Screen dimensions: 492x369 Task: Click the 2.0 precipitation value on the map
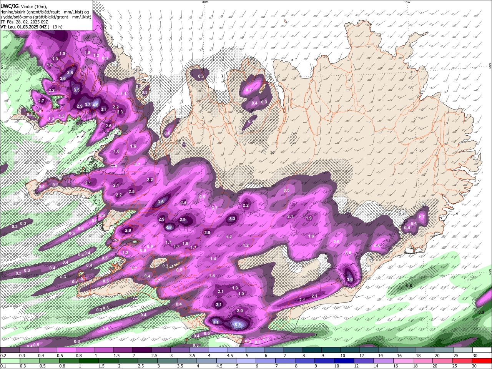click(x=240, y=311)
